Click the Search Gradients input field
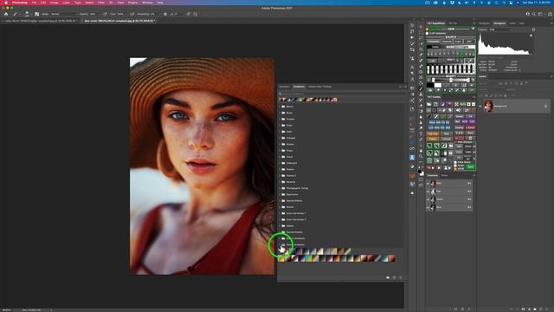 coord(343,94)
